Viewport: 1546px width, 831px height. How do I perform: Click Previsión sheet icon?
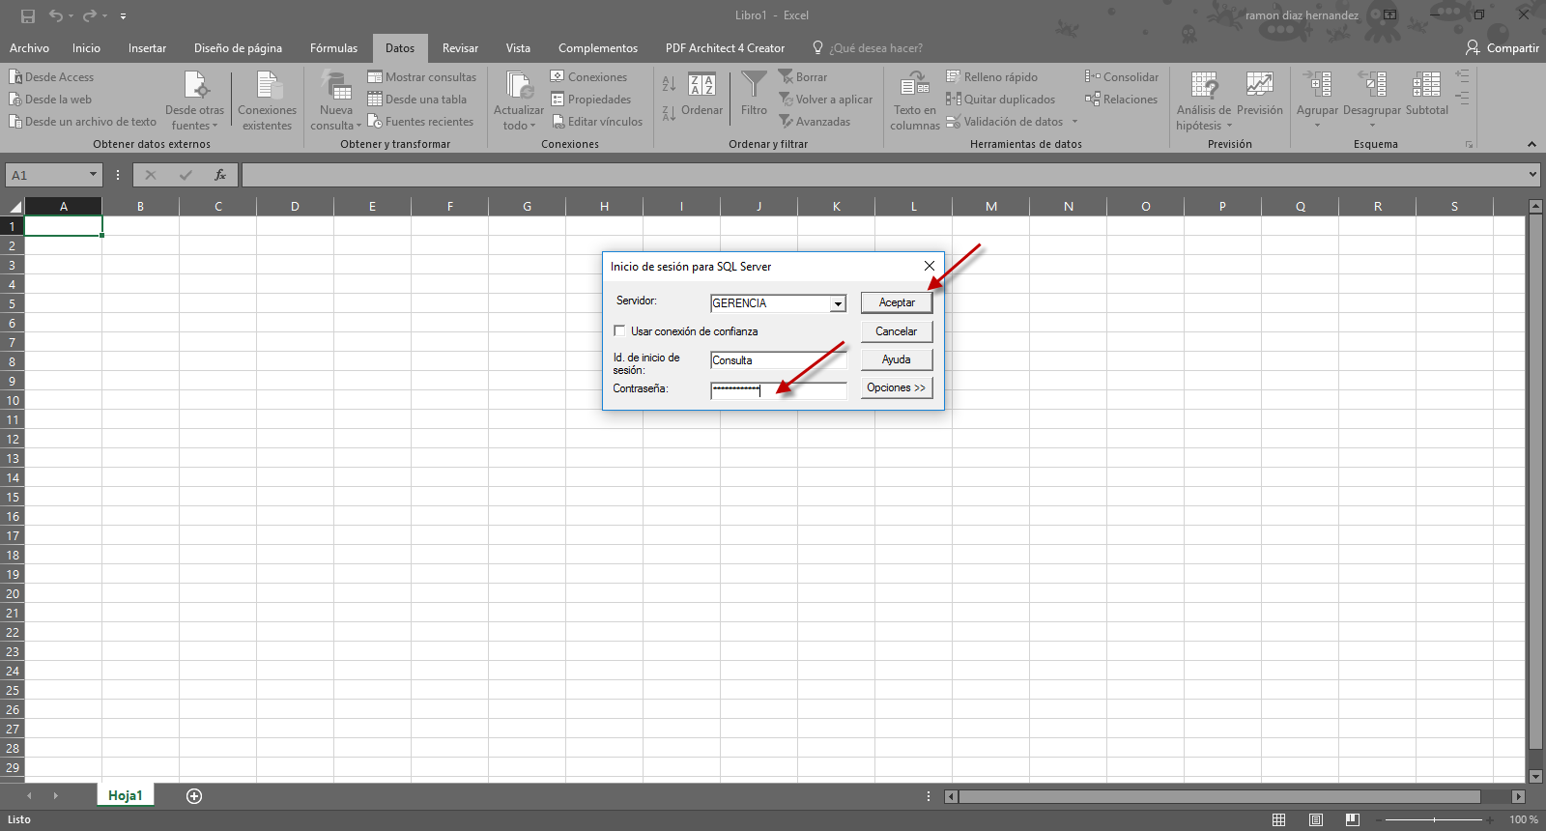pyautogui.click(x=1259, y=94)
